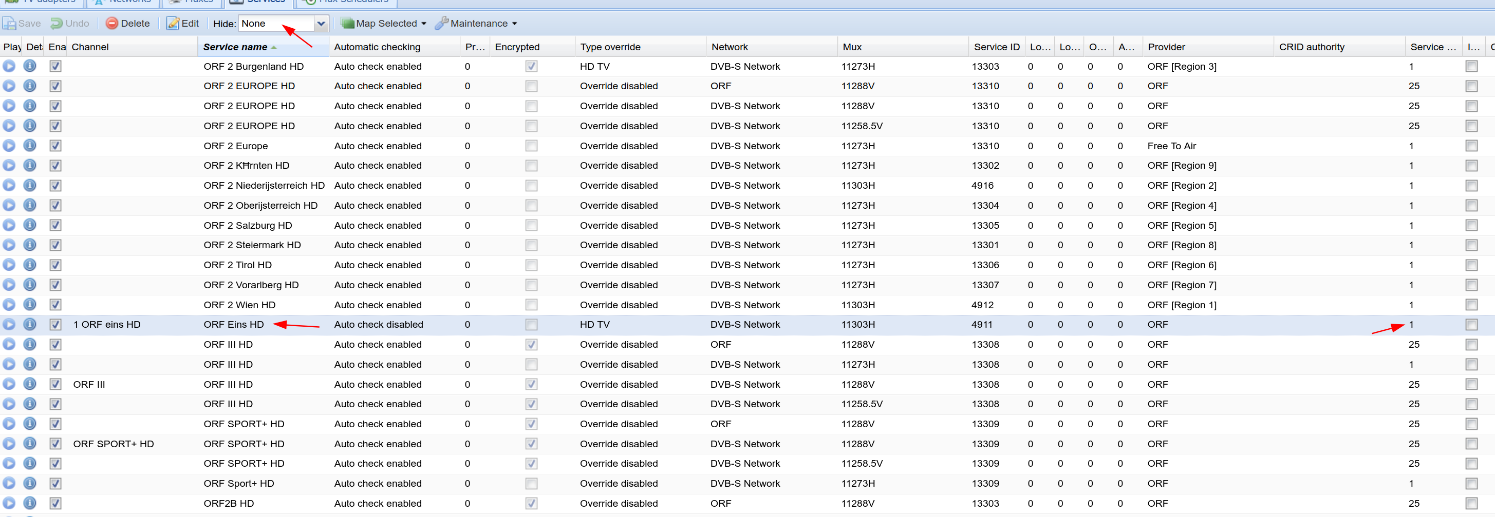Sort by Mux column header
1495x517 pixels.
pyautogui.click(x=903, y=47)
